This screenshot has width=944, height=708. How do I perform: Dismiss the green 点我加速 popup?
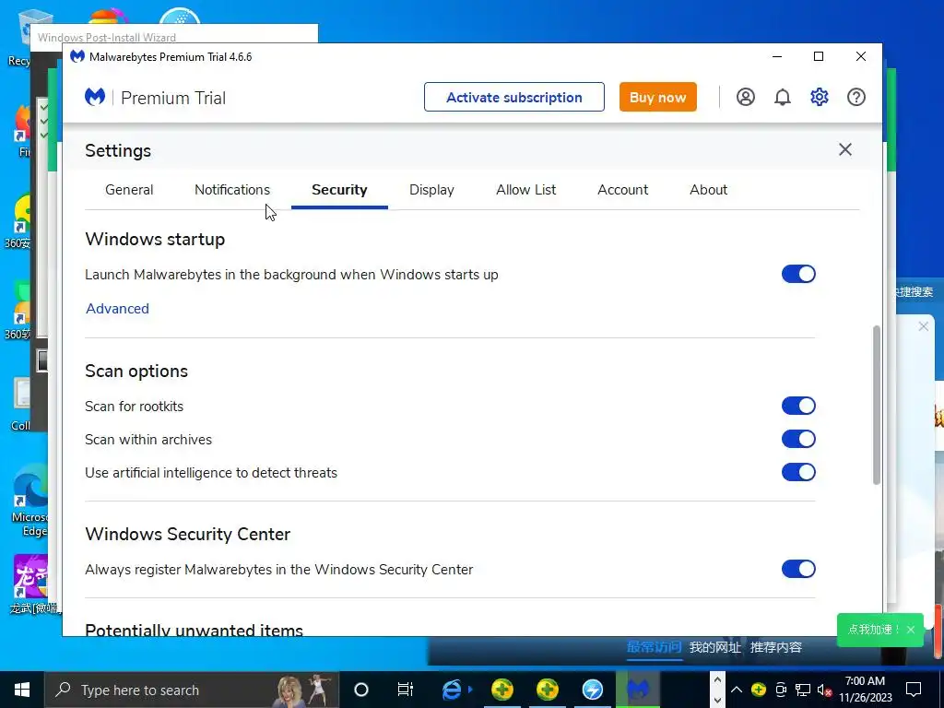click(x=910, y=630)
